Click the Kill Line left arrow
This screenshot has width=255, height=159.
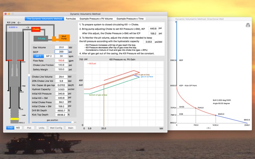[19, 23]
